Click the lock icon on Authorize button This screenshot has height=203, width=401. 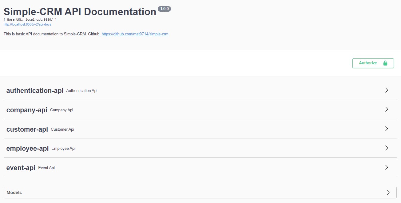pyautogui.click(x=385, y=63)
